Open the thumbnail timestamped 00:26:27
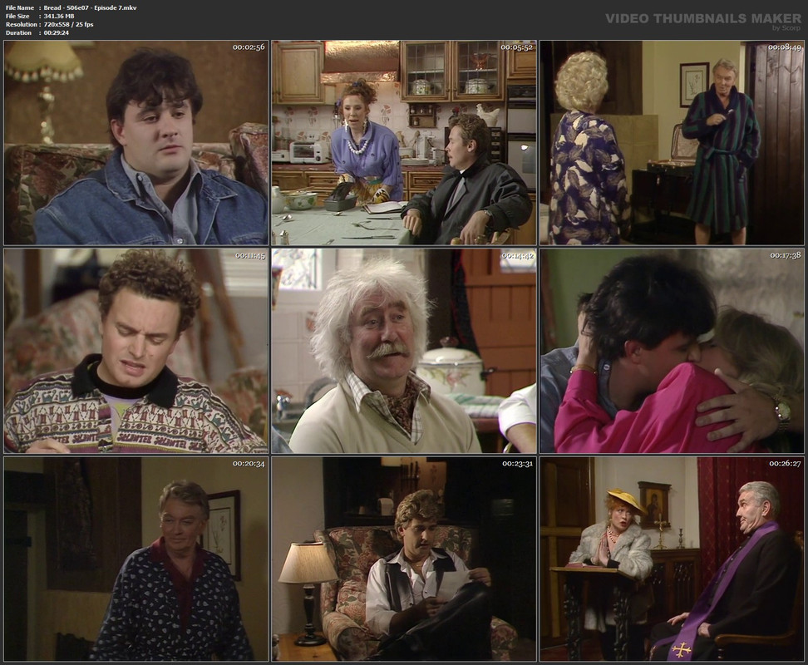808x665 pixels. pos(672,559)
